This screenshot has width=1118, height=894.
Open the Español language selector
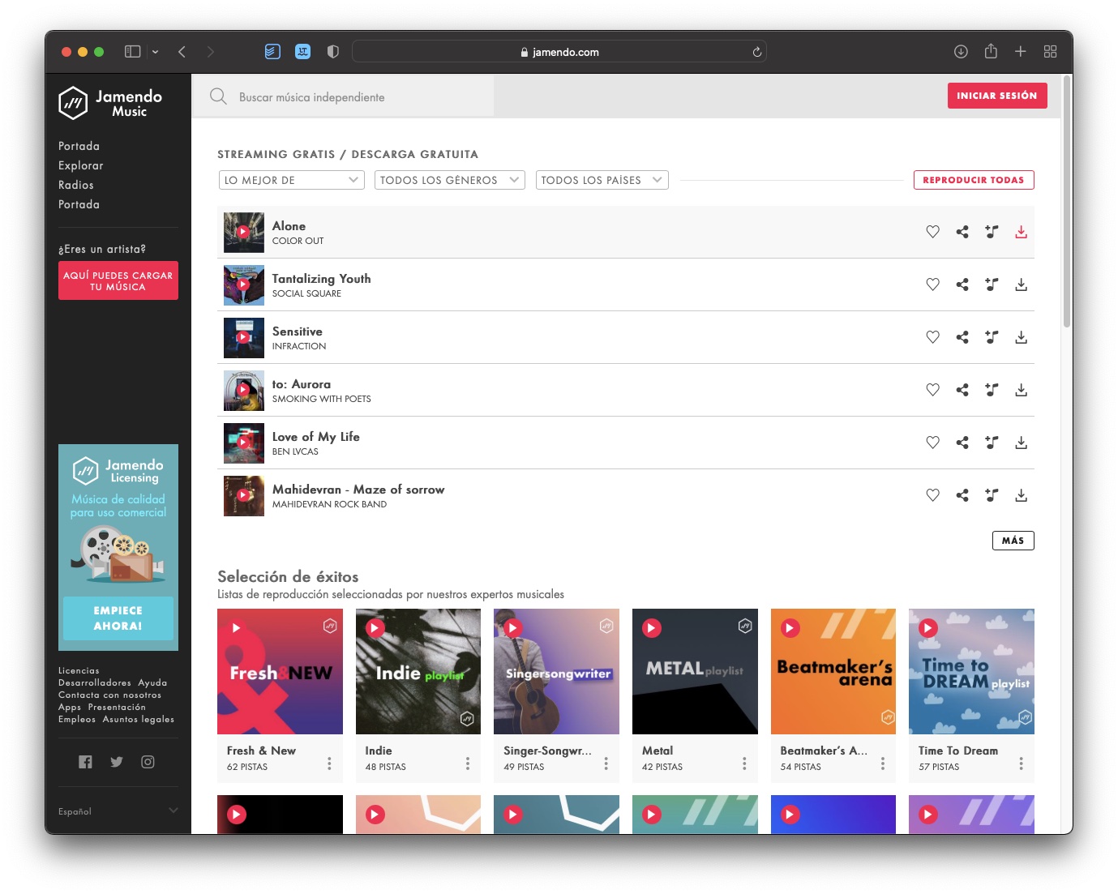point(118,811)
